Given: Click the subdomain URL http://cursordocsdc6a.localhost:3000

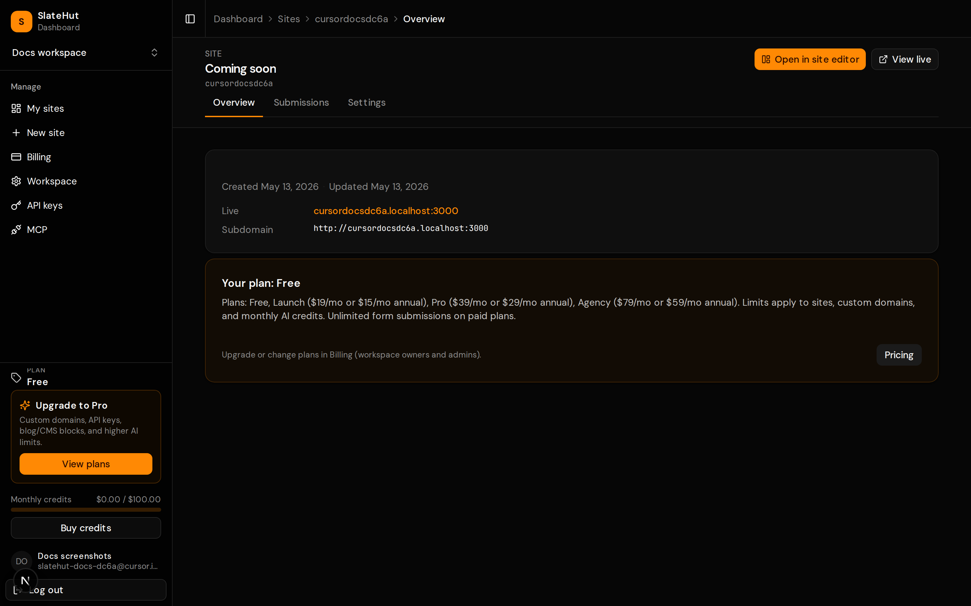Looking at the screenshot, I should [x=401, y=228].
